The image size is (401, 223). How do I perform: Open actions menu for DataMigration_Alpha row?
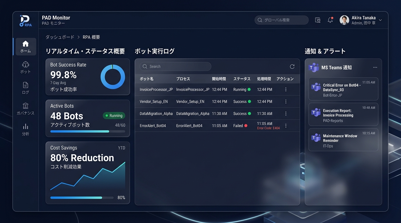(x=286, y=114)
